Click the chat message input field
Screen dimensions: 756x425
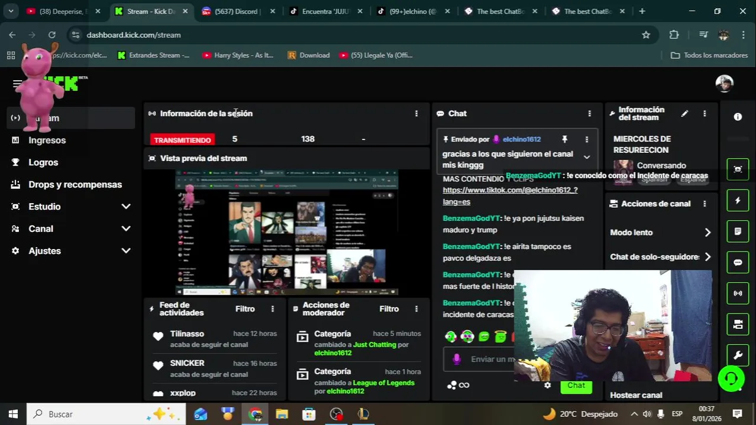(x=491, y=359)
